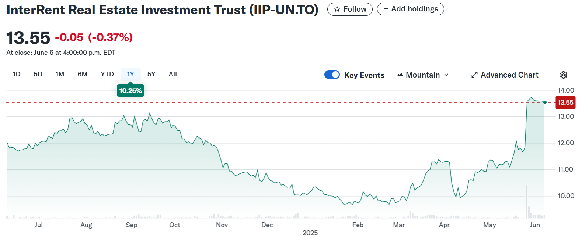Click the green dot at chart's latest price
The width and height of the screenshot is (582, 237).
pyautogui.click(x=545, y=102)
